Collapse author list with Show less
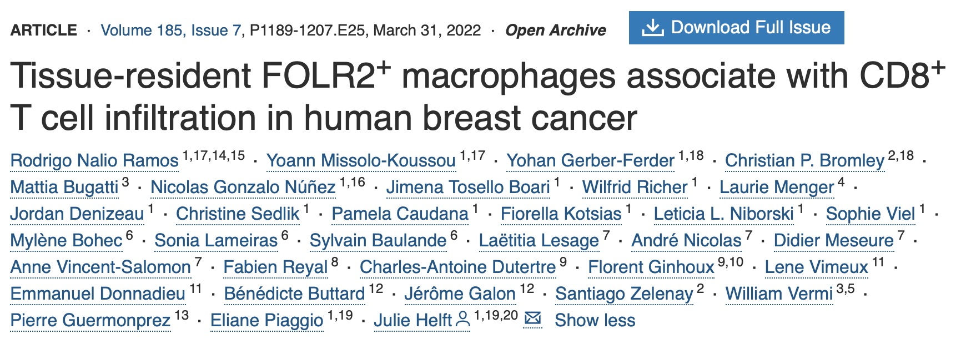Viewport: 976px width, 344px height. pos(595,320)
